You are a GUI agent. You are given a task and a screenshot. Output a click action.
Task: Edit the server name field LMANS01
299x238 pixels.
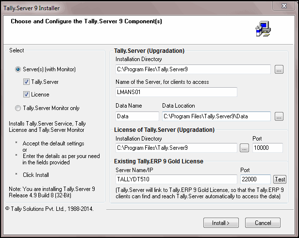176,92
